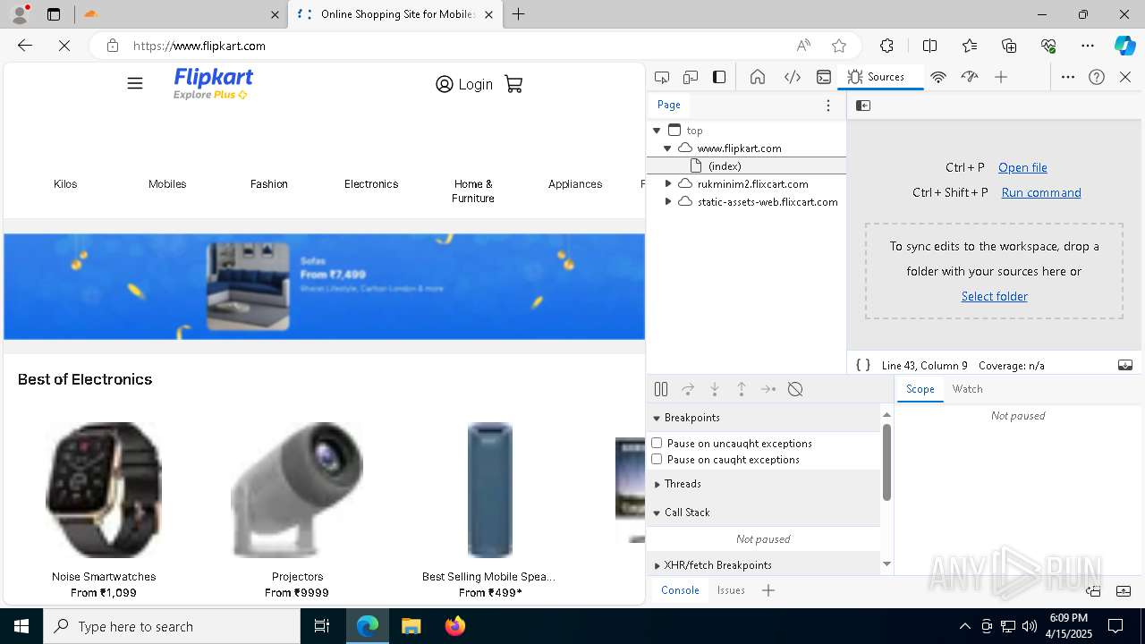The width and height of the screenshot is (1145, 644).
Task: Open the Mobiles category on Flipkart
Action: [167, 184]
